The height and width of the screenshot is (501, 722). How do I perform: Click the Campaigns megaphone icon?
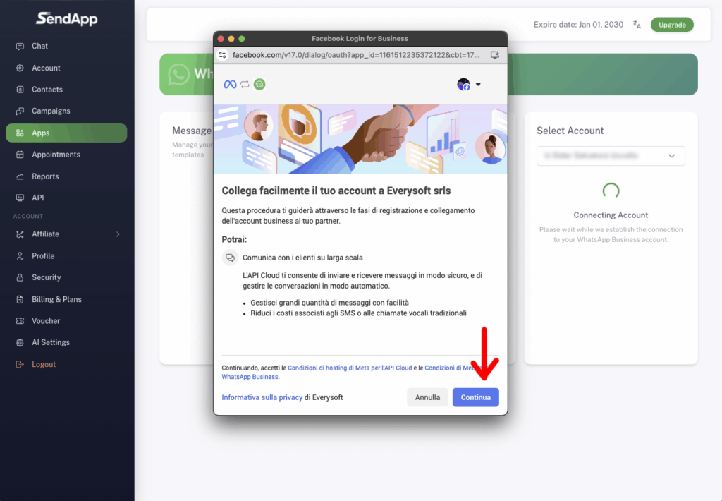point(20,111)
